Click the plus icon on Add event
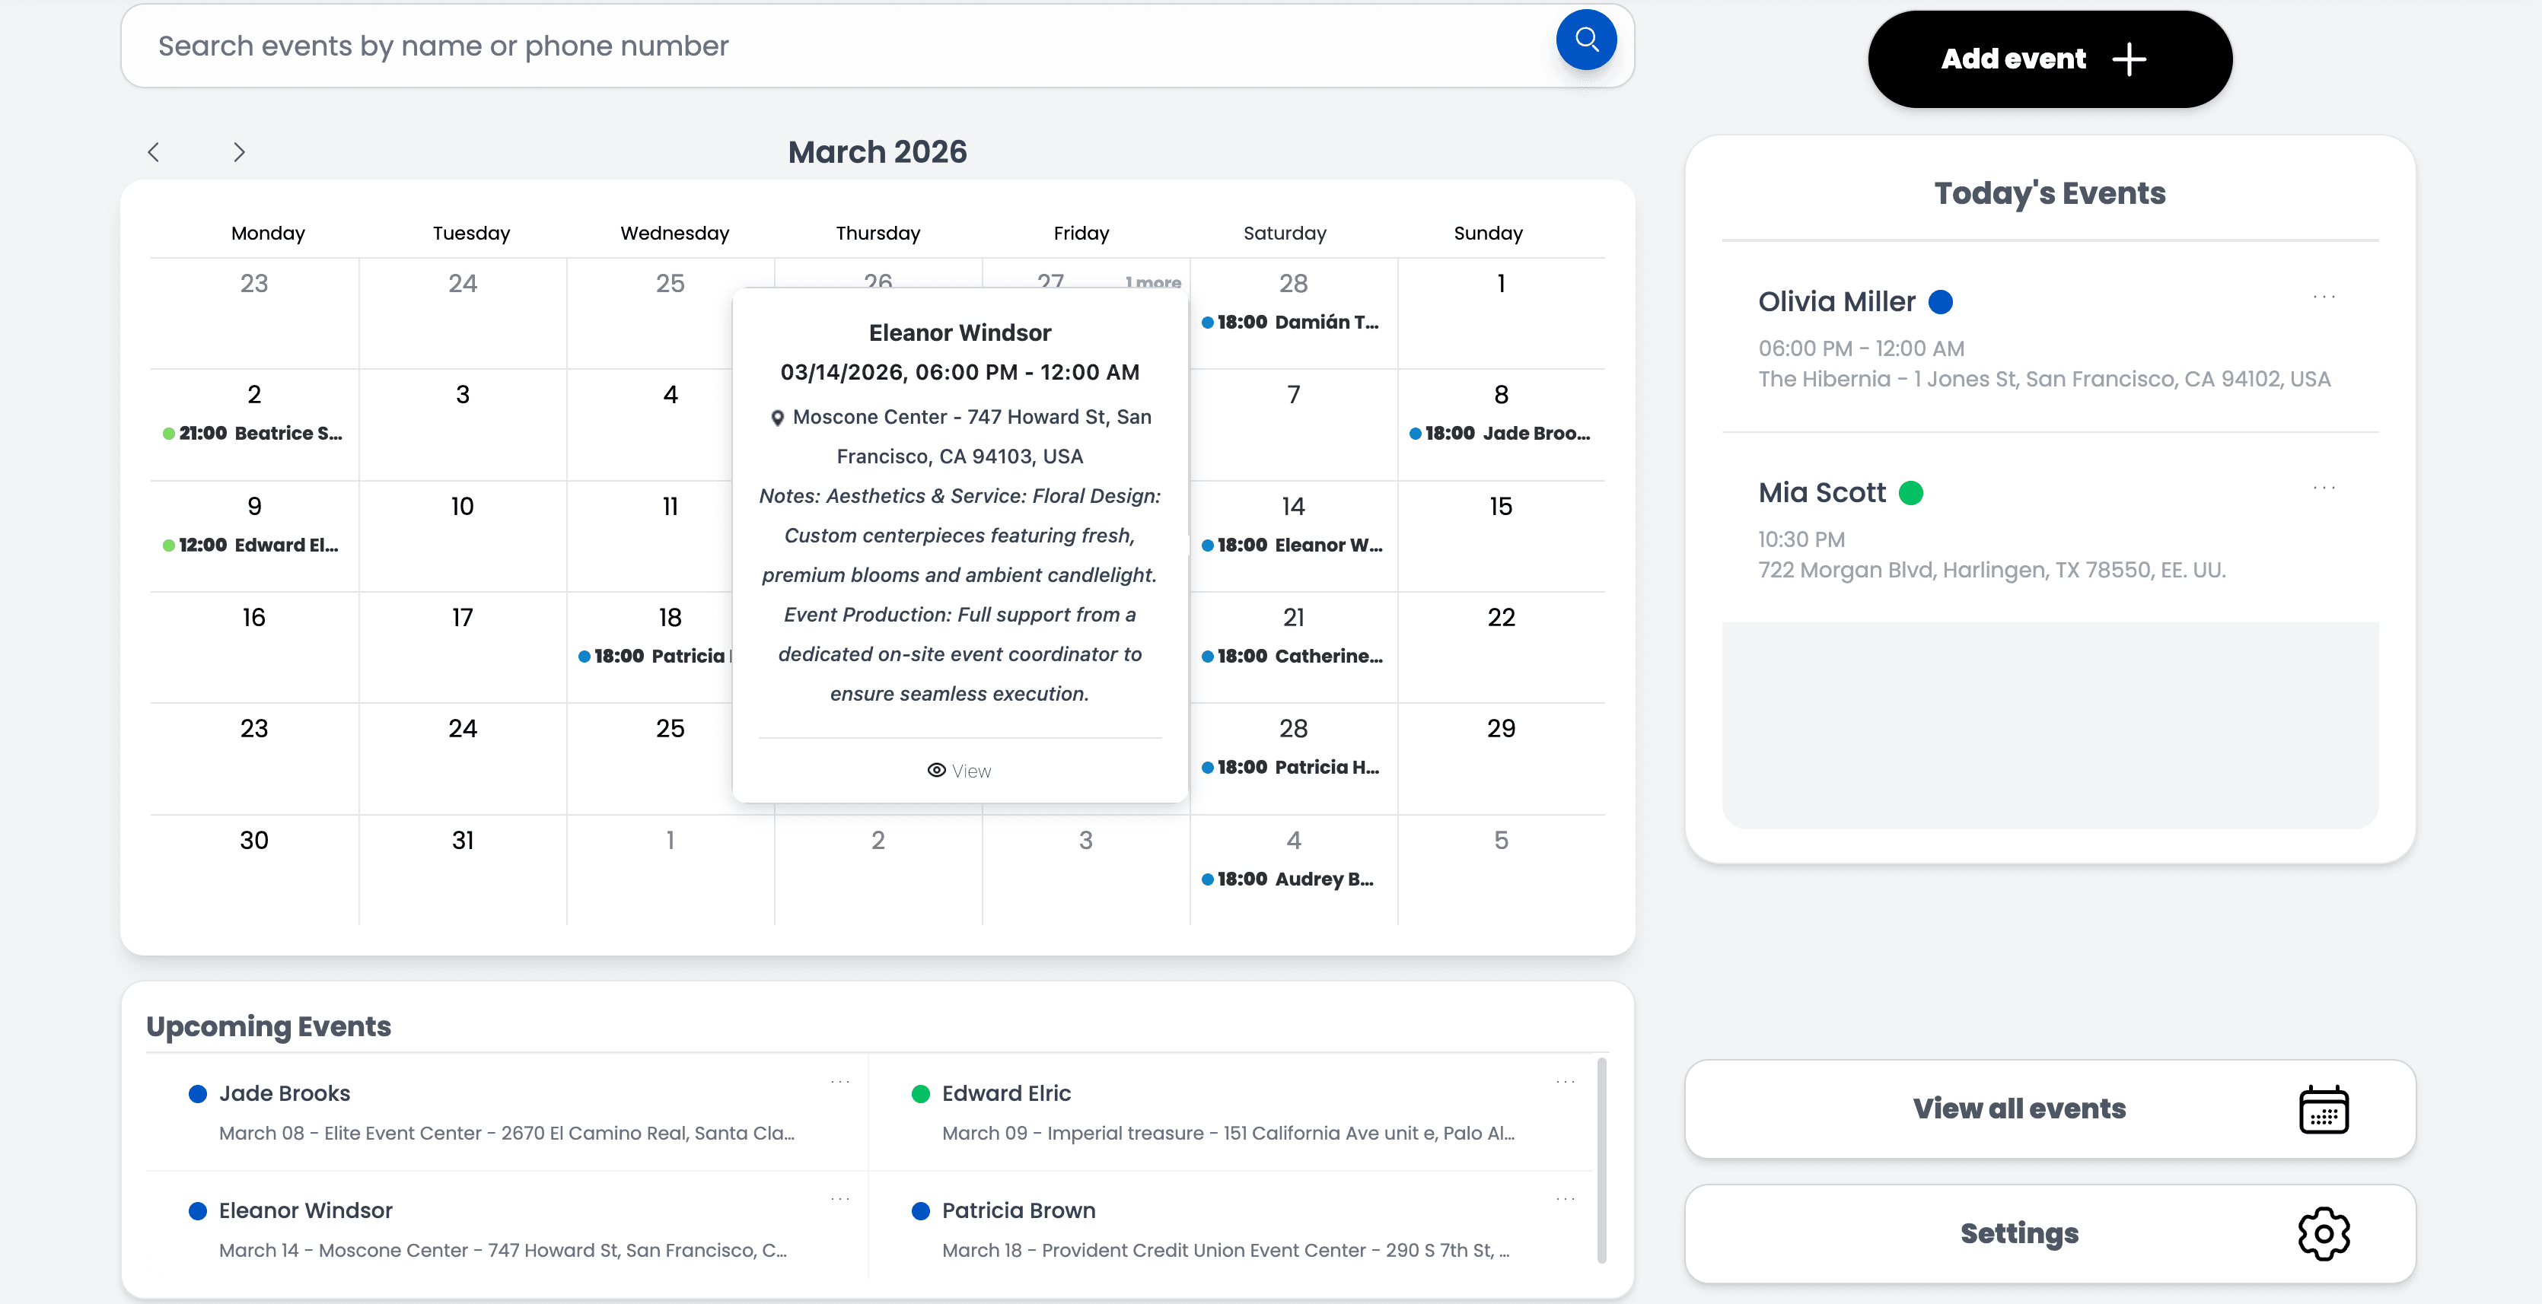Image resolution: width=2542 pixels, height=1304 pixels. 2129,59
